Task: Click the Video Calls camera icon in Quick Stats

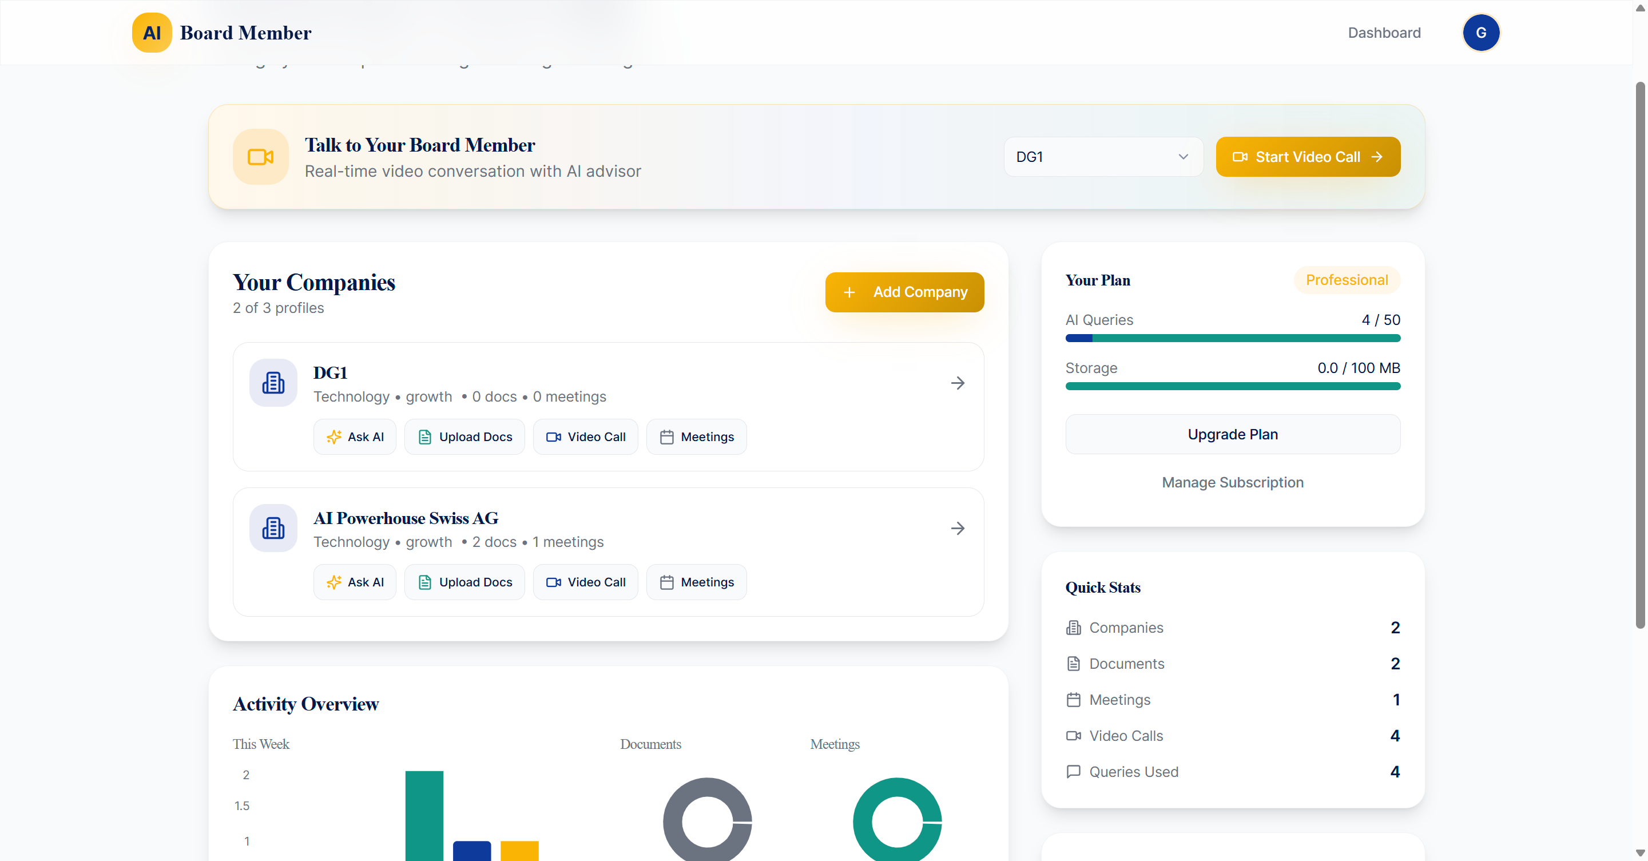Action: pyautogui.click(x=1074, y=736)
